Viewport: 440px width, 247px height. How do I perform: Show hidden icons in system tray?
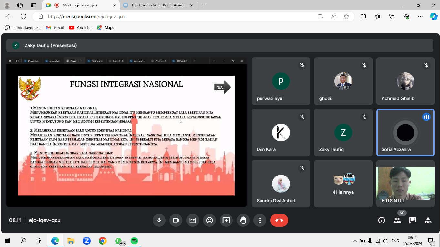(354, 241)
